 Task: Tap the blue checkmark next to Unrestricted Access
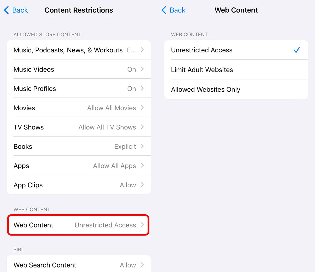click(x=297, y=50)
